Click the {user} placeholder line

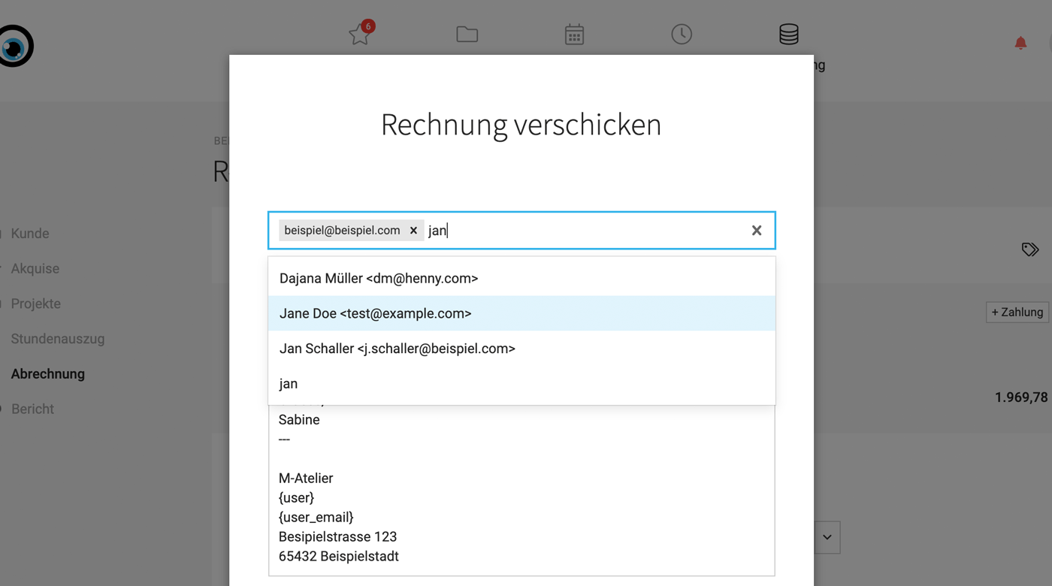[296, 497]
